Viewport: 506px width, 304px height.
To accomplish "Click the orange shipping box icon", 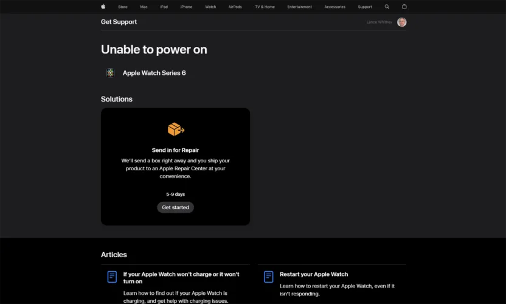I will 175,129.
